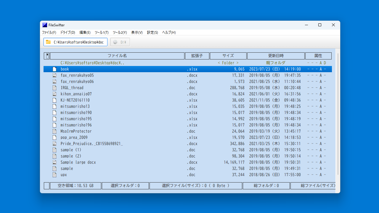Click the file icon for KJ-NET20161110

coord(54,100)
